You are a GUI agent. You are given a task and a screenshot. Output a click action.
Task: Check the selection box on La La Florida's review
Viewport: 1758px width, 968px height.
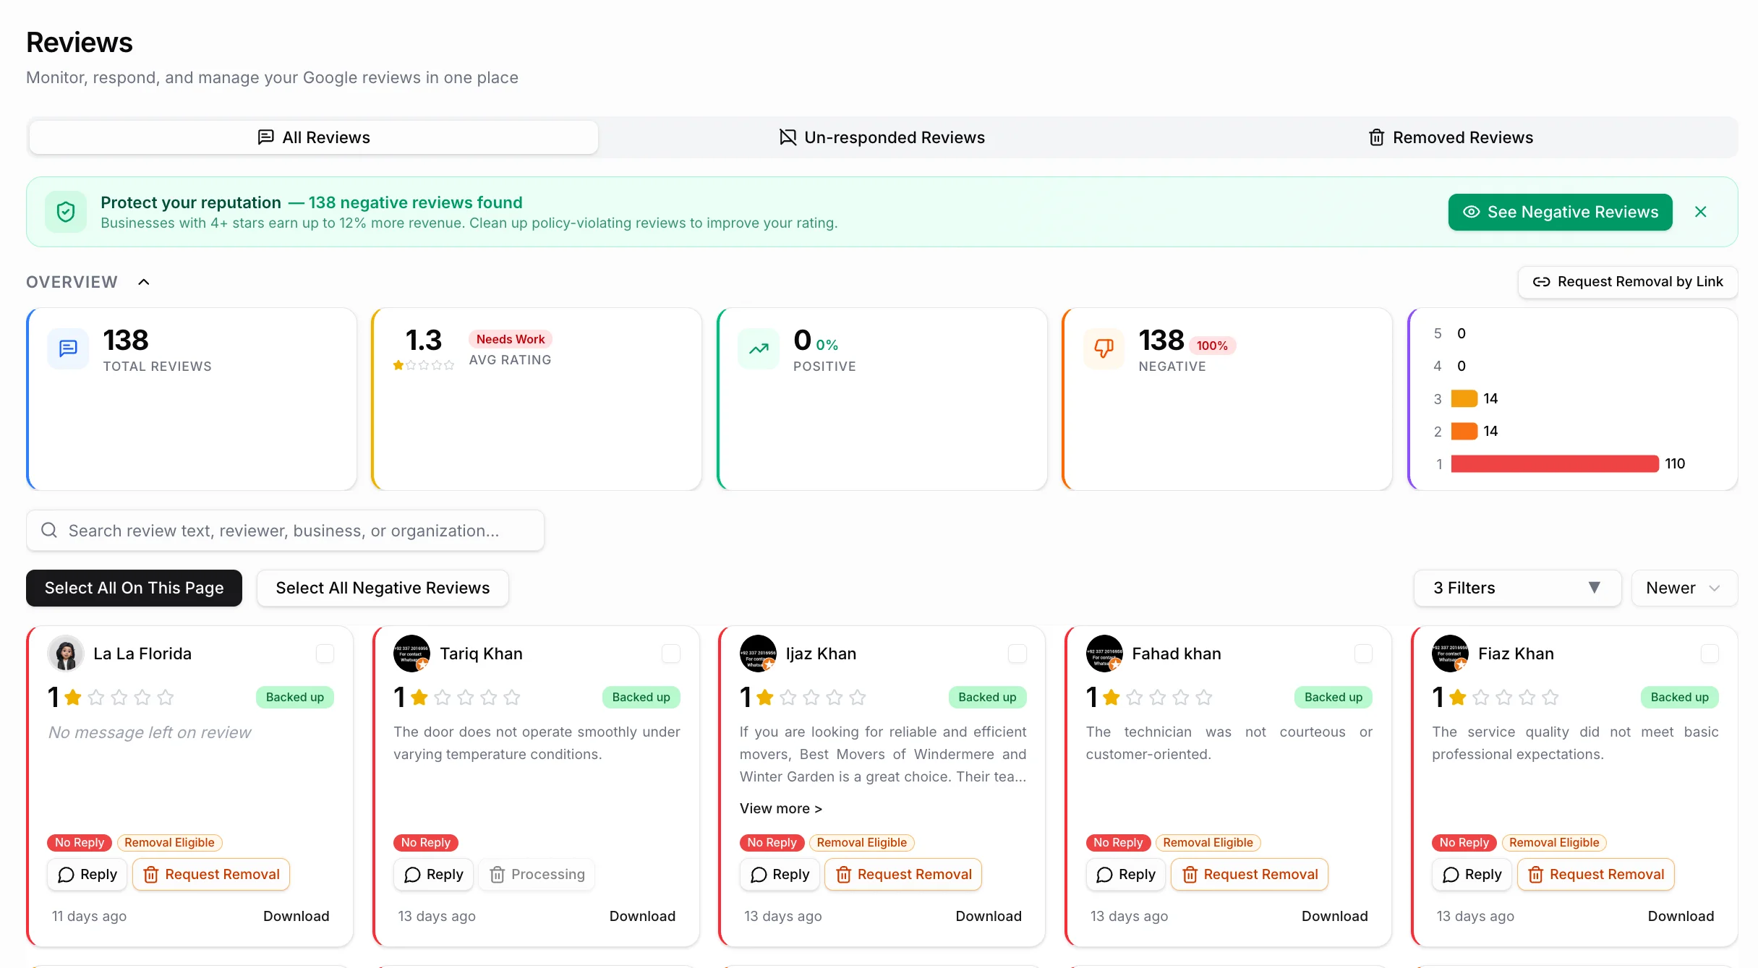click(x=325, y=654)
